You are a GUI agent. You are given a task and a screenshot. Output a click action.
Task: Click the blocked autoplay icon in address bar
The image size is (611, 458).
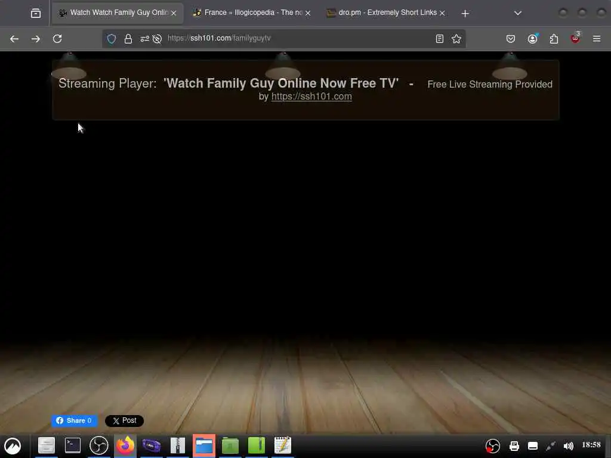[157, 39]
